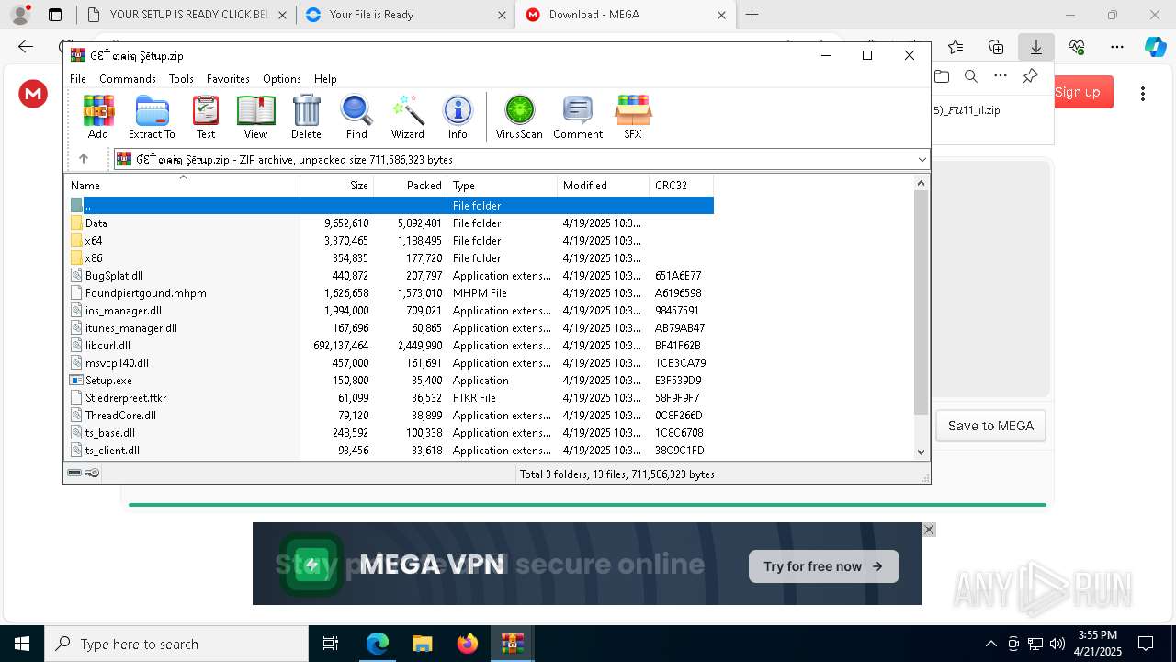The width and height of the screenshot is (1176, 662).
Task: Open the Wizard tool
Action: click(407, 117)
